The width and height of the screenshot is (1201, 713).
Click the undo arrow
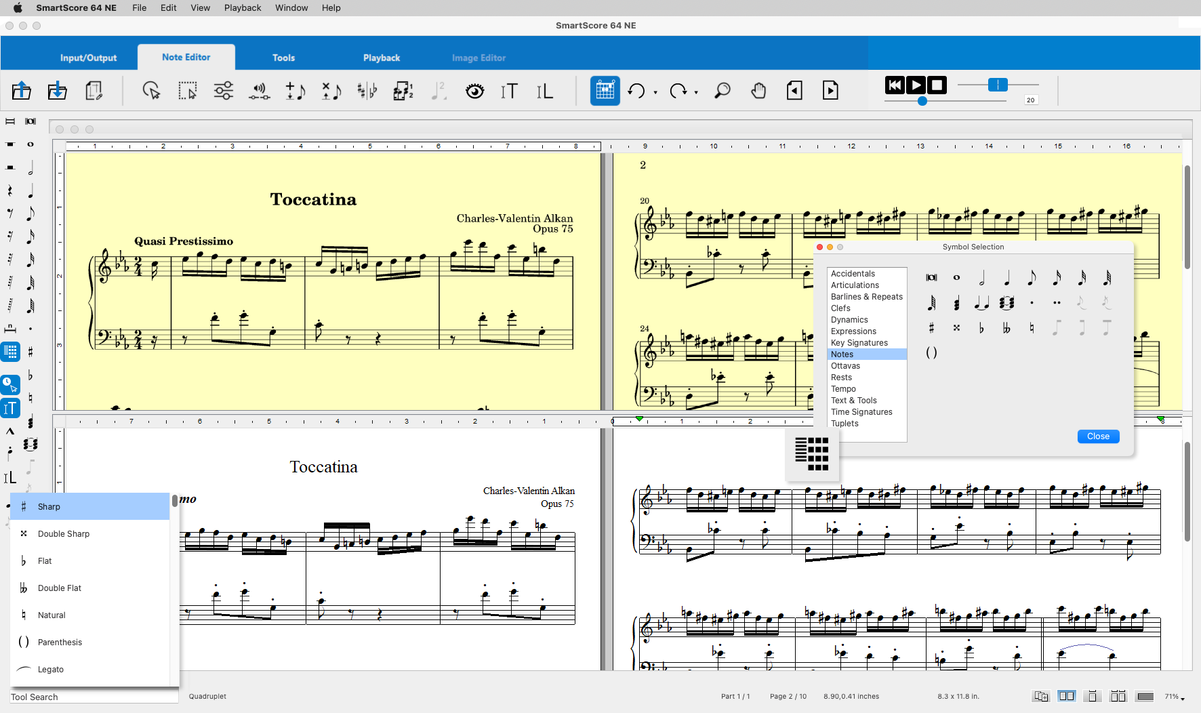point(636,90)
